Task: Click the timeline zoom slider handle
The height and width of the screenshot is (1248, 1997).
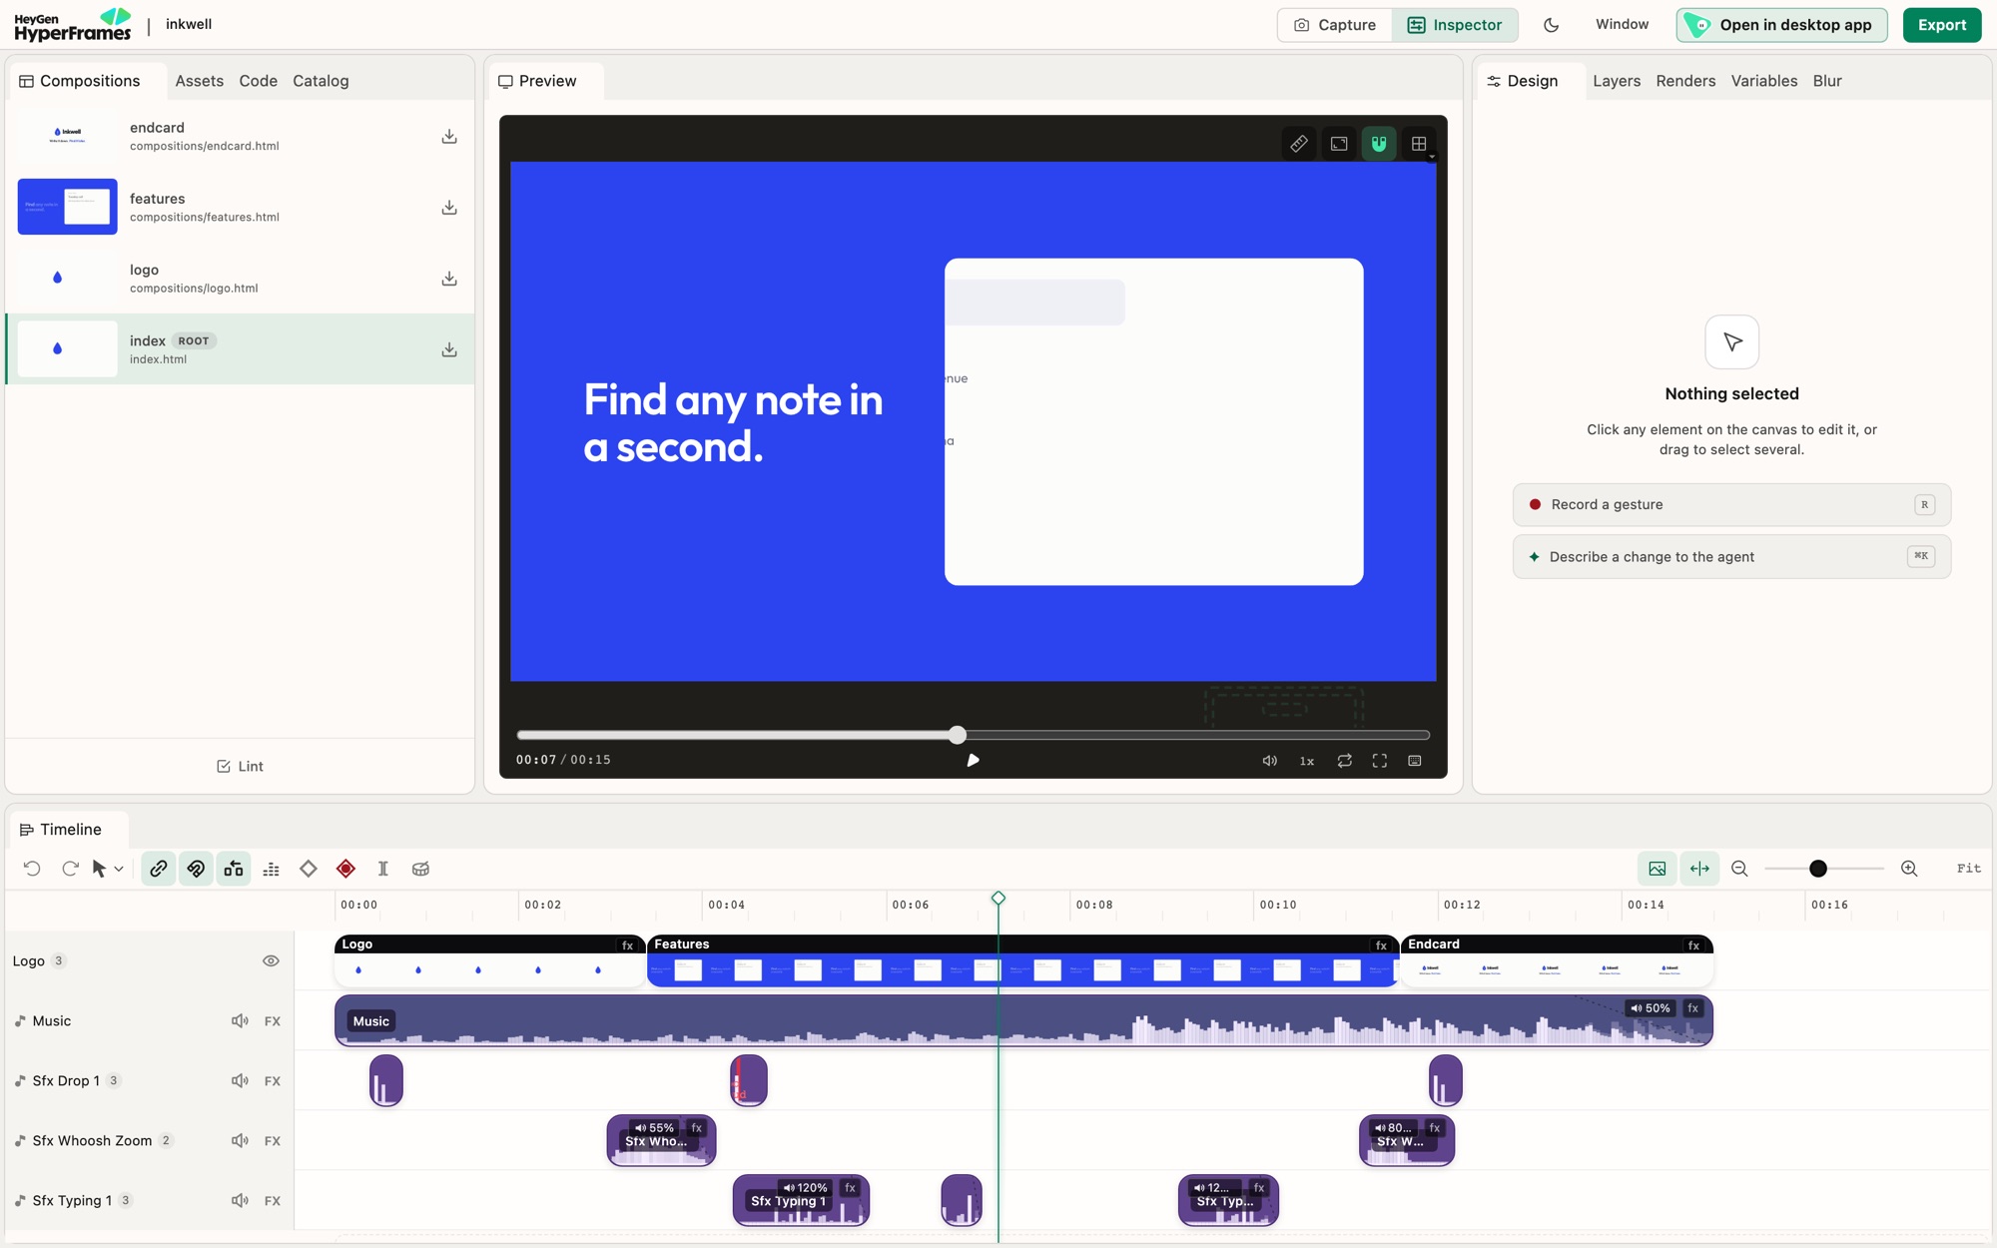Action: (x=1818, y=869)
